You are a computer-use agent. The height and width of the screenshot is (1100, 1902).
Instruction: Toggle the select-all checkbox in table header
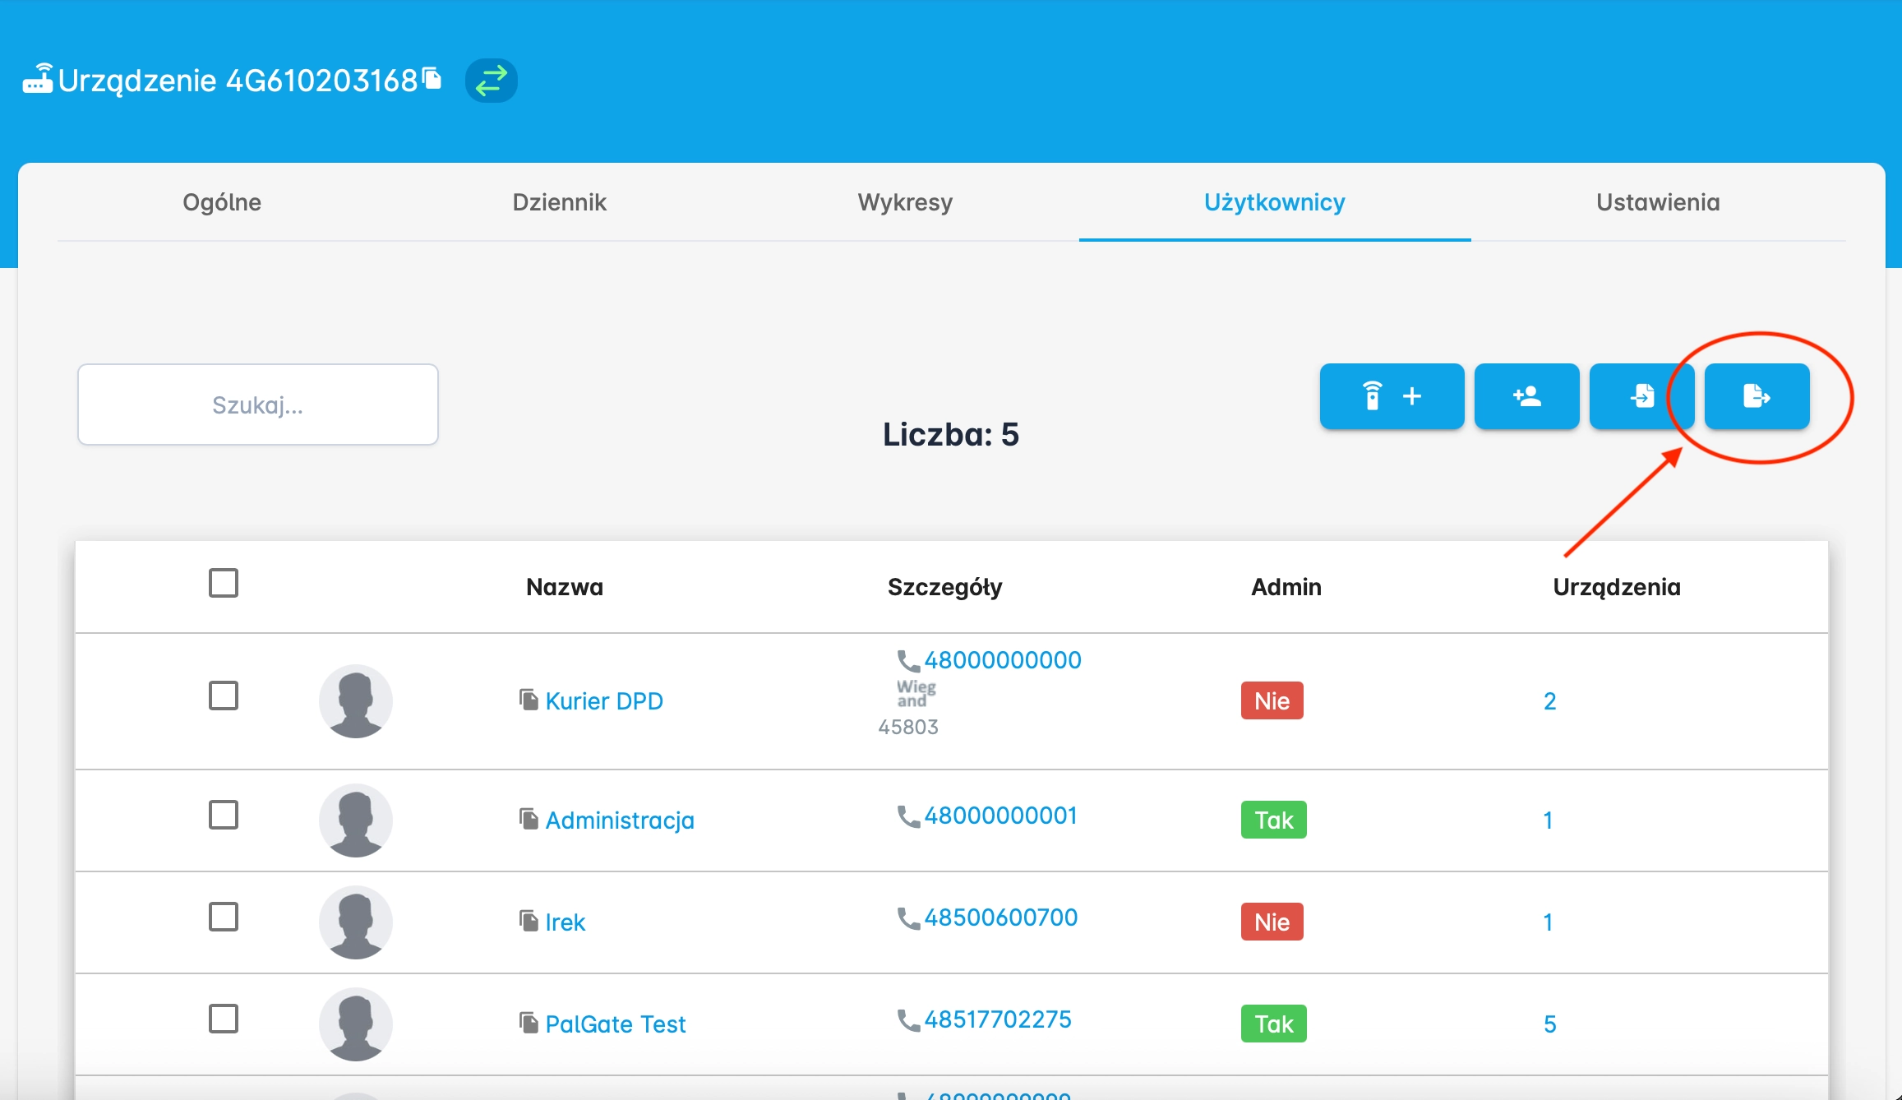pyautogui.click(x=224, y=583)
